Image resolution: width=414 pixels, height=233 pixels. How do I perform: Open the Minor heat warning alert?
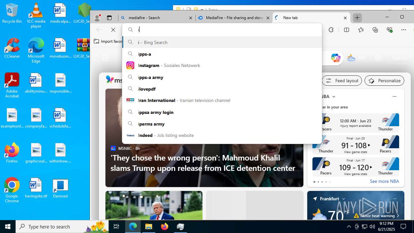click(377, 216)
